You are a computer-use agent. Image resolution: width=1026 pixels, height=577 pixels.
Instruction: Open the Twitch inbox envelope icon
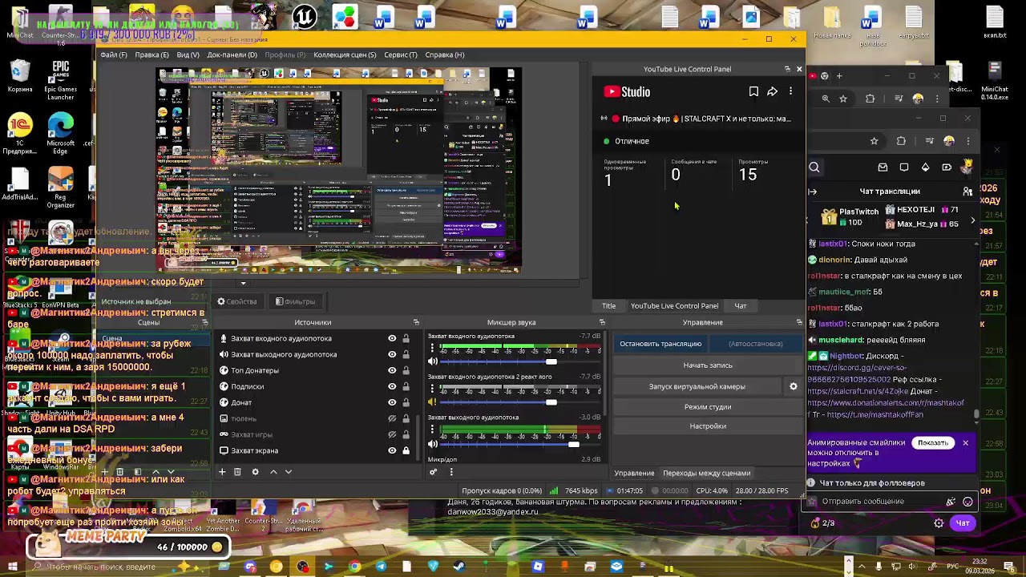(x=883, y=167)
